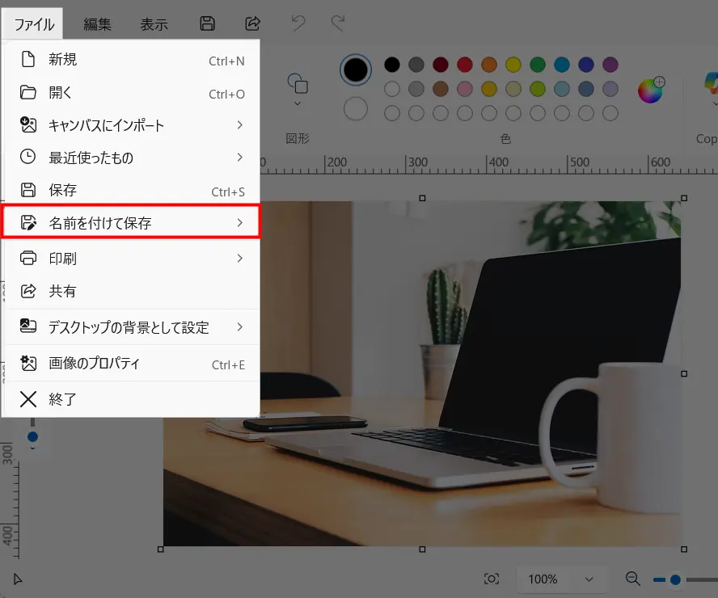Image resolution: width=718 pixels, height=598 pixels.
Task: Open the edit colors wheel
Action: (651, 90)
